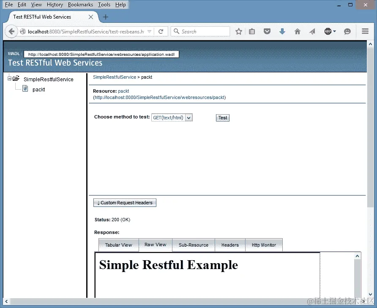Open the History menu

pos(55,5)
